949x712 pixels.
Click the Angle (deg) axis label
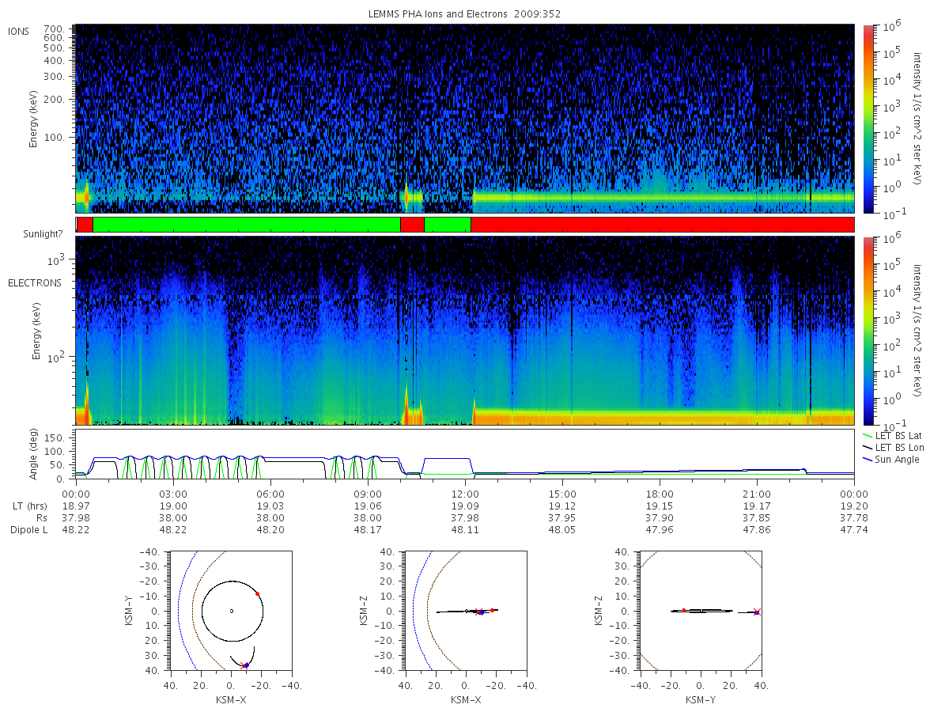(36, 456)
